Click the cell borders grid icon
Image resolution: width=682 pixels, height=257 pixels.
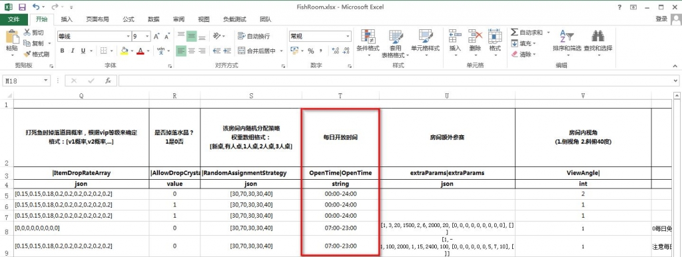(x=103, y=51)
